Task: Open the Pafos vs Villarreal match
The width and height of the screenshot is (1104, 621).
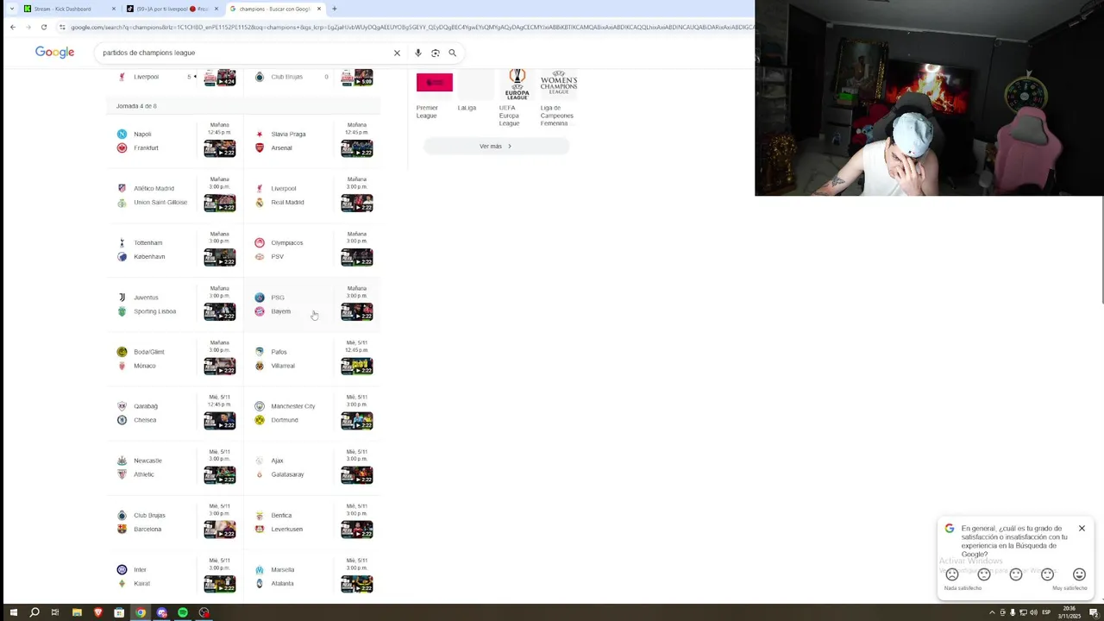Action: point(312,359)
